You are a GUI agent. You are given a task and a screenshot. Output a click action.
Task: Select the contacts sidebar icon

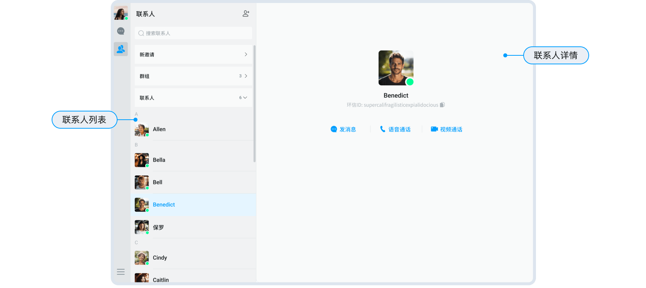click(x=121, y=49)
